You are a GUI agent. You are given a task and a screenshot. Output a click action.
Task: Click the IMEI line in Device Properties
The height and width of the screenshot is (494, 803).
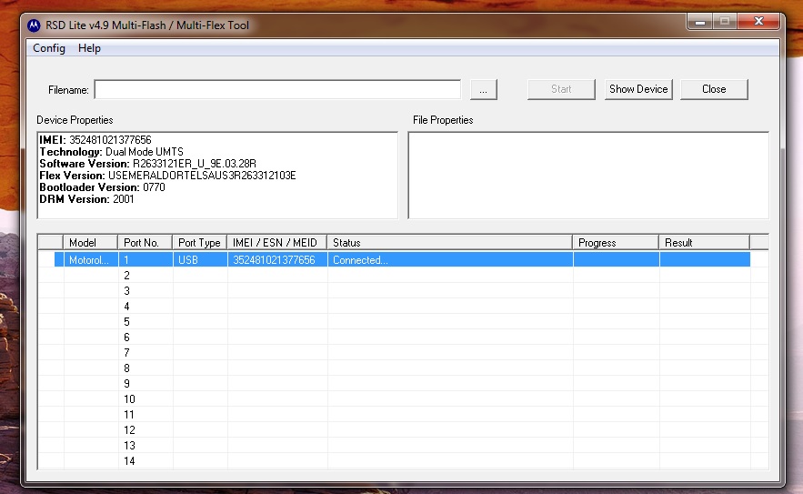tap(95, 140)
